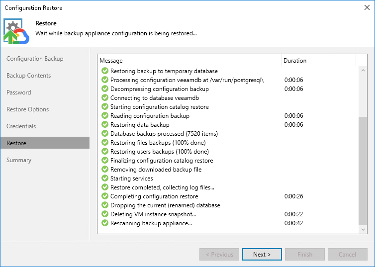
Task: Click check icon beside Restoring users backups
Action: pos(105,151)
